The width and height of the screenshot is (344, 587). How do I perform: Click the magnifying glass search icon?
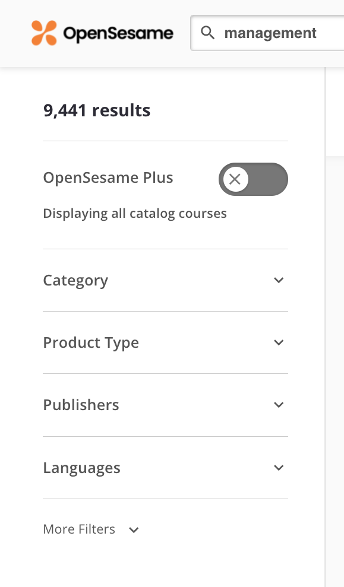[x=207, y=33]
